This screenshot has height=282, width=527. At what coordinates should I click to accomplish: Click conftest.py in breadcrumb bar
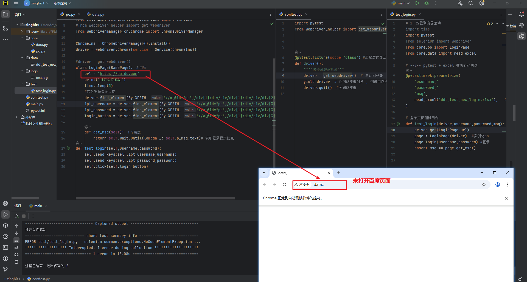click(x=39, y=279)
